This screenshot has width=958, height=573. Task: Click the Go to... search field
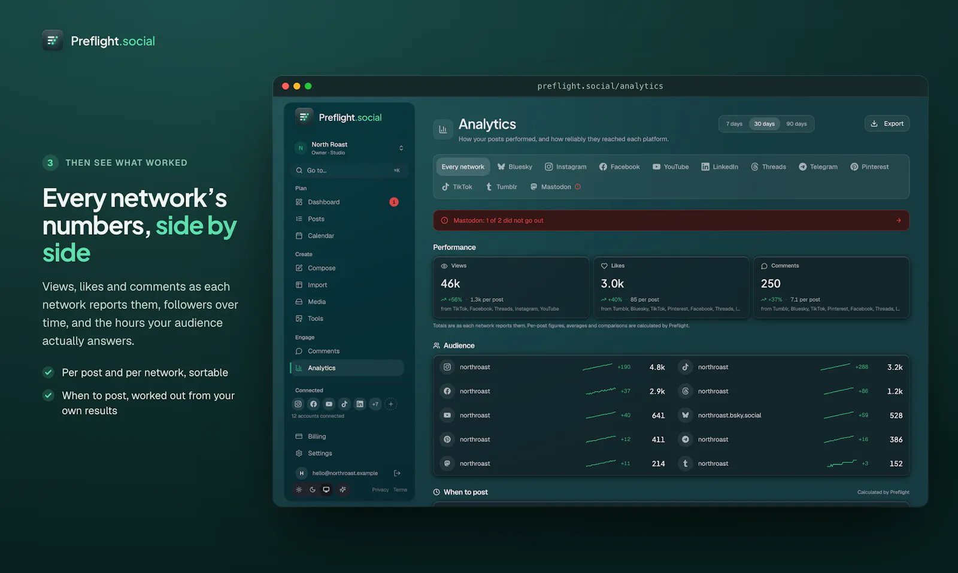(x=349, y=170)
